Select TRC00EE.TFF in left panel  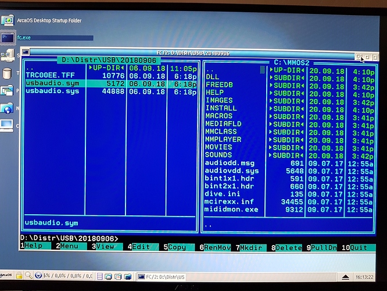coord(50,75)
